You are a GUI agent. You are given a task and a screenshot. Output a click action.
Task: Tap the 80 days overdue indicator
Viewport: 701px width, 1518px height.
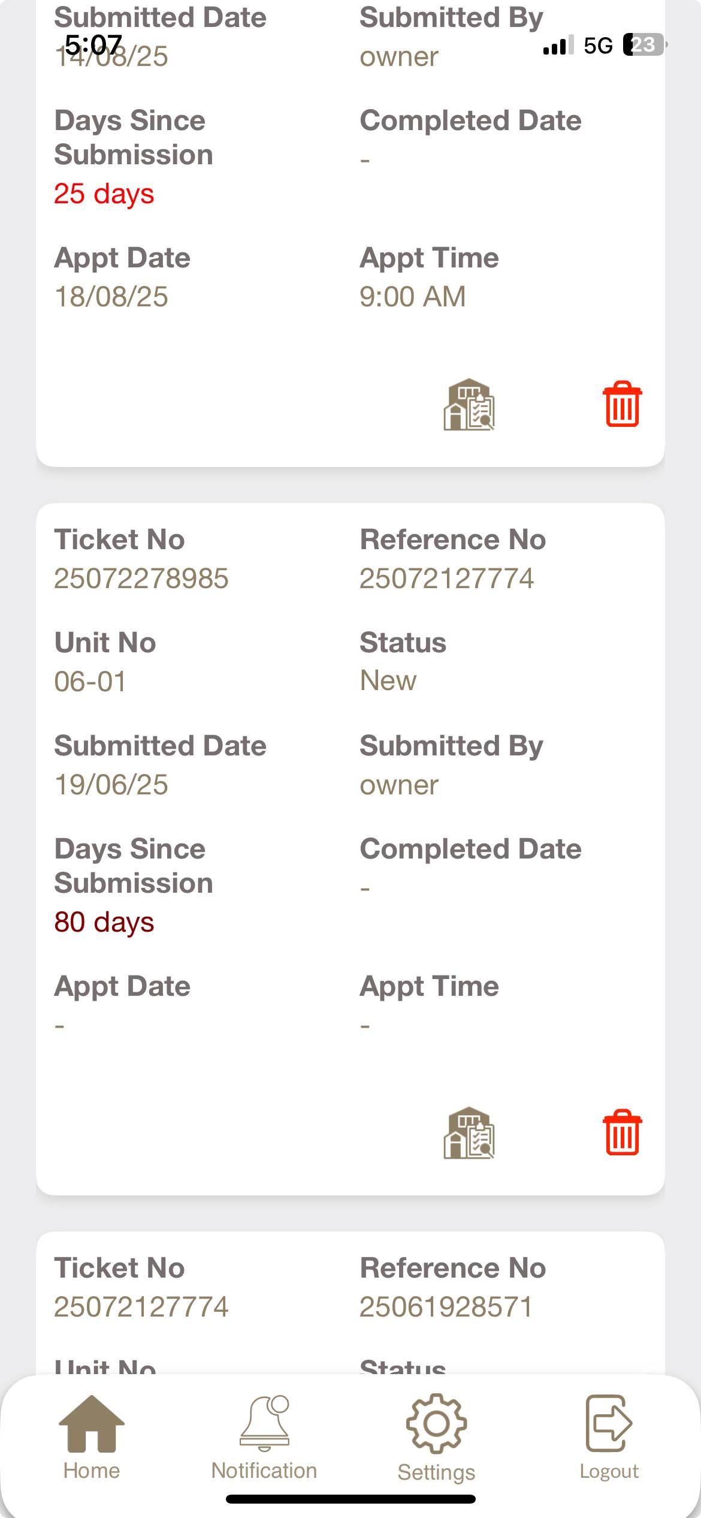[104, 922]
